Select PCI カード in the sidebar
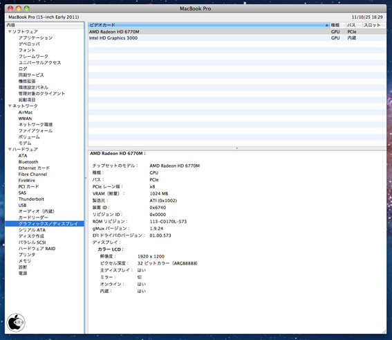 point(28,186)
